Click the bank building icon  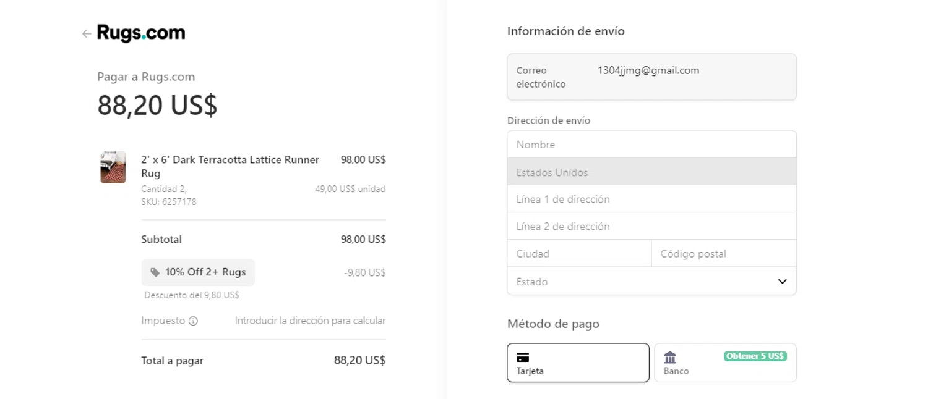click(670, 358)
